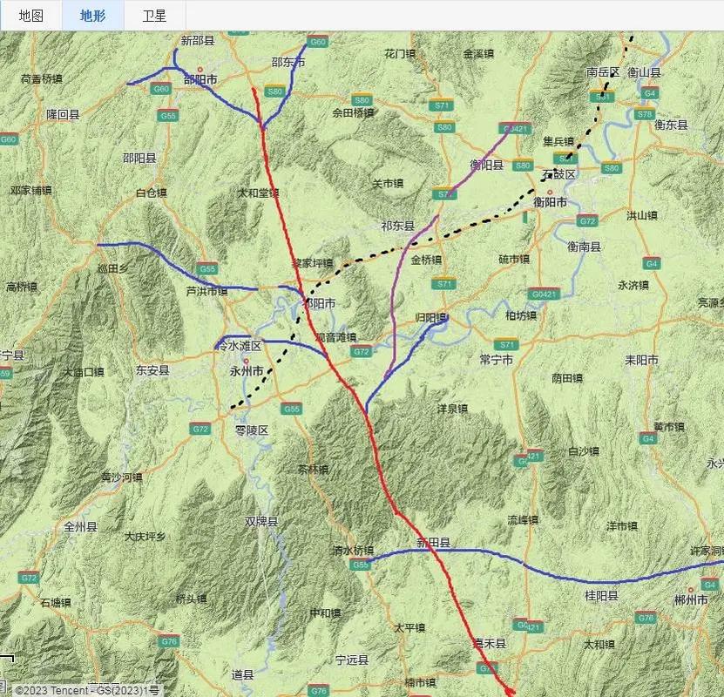The height and width of the screenshot is (697, 724).
Task: Switch to the 卫星 satellite tab
Action: (x=154, y=15)
